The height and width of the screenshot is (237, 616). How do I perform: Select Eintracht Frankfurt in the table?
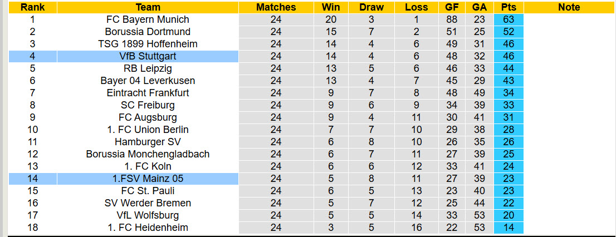[148, 93]
